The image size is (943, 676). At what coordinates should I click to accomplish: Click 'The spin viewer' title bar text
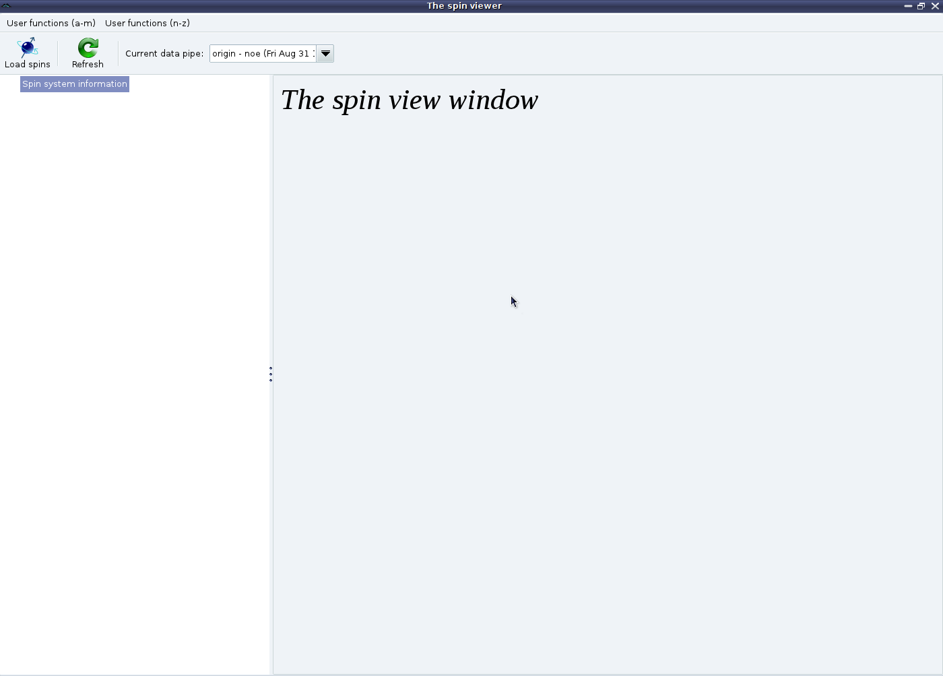coord(464,5)
